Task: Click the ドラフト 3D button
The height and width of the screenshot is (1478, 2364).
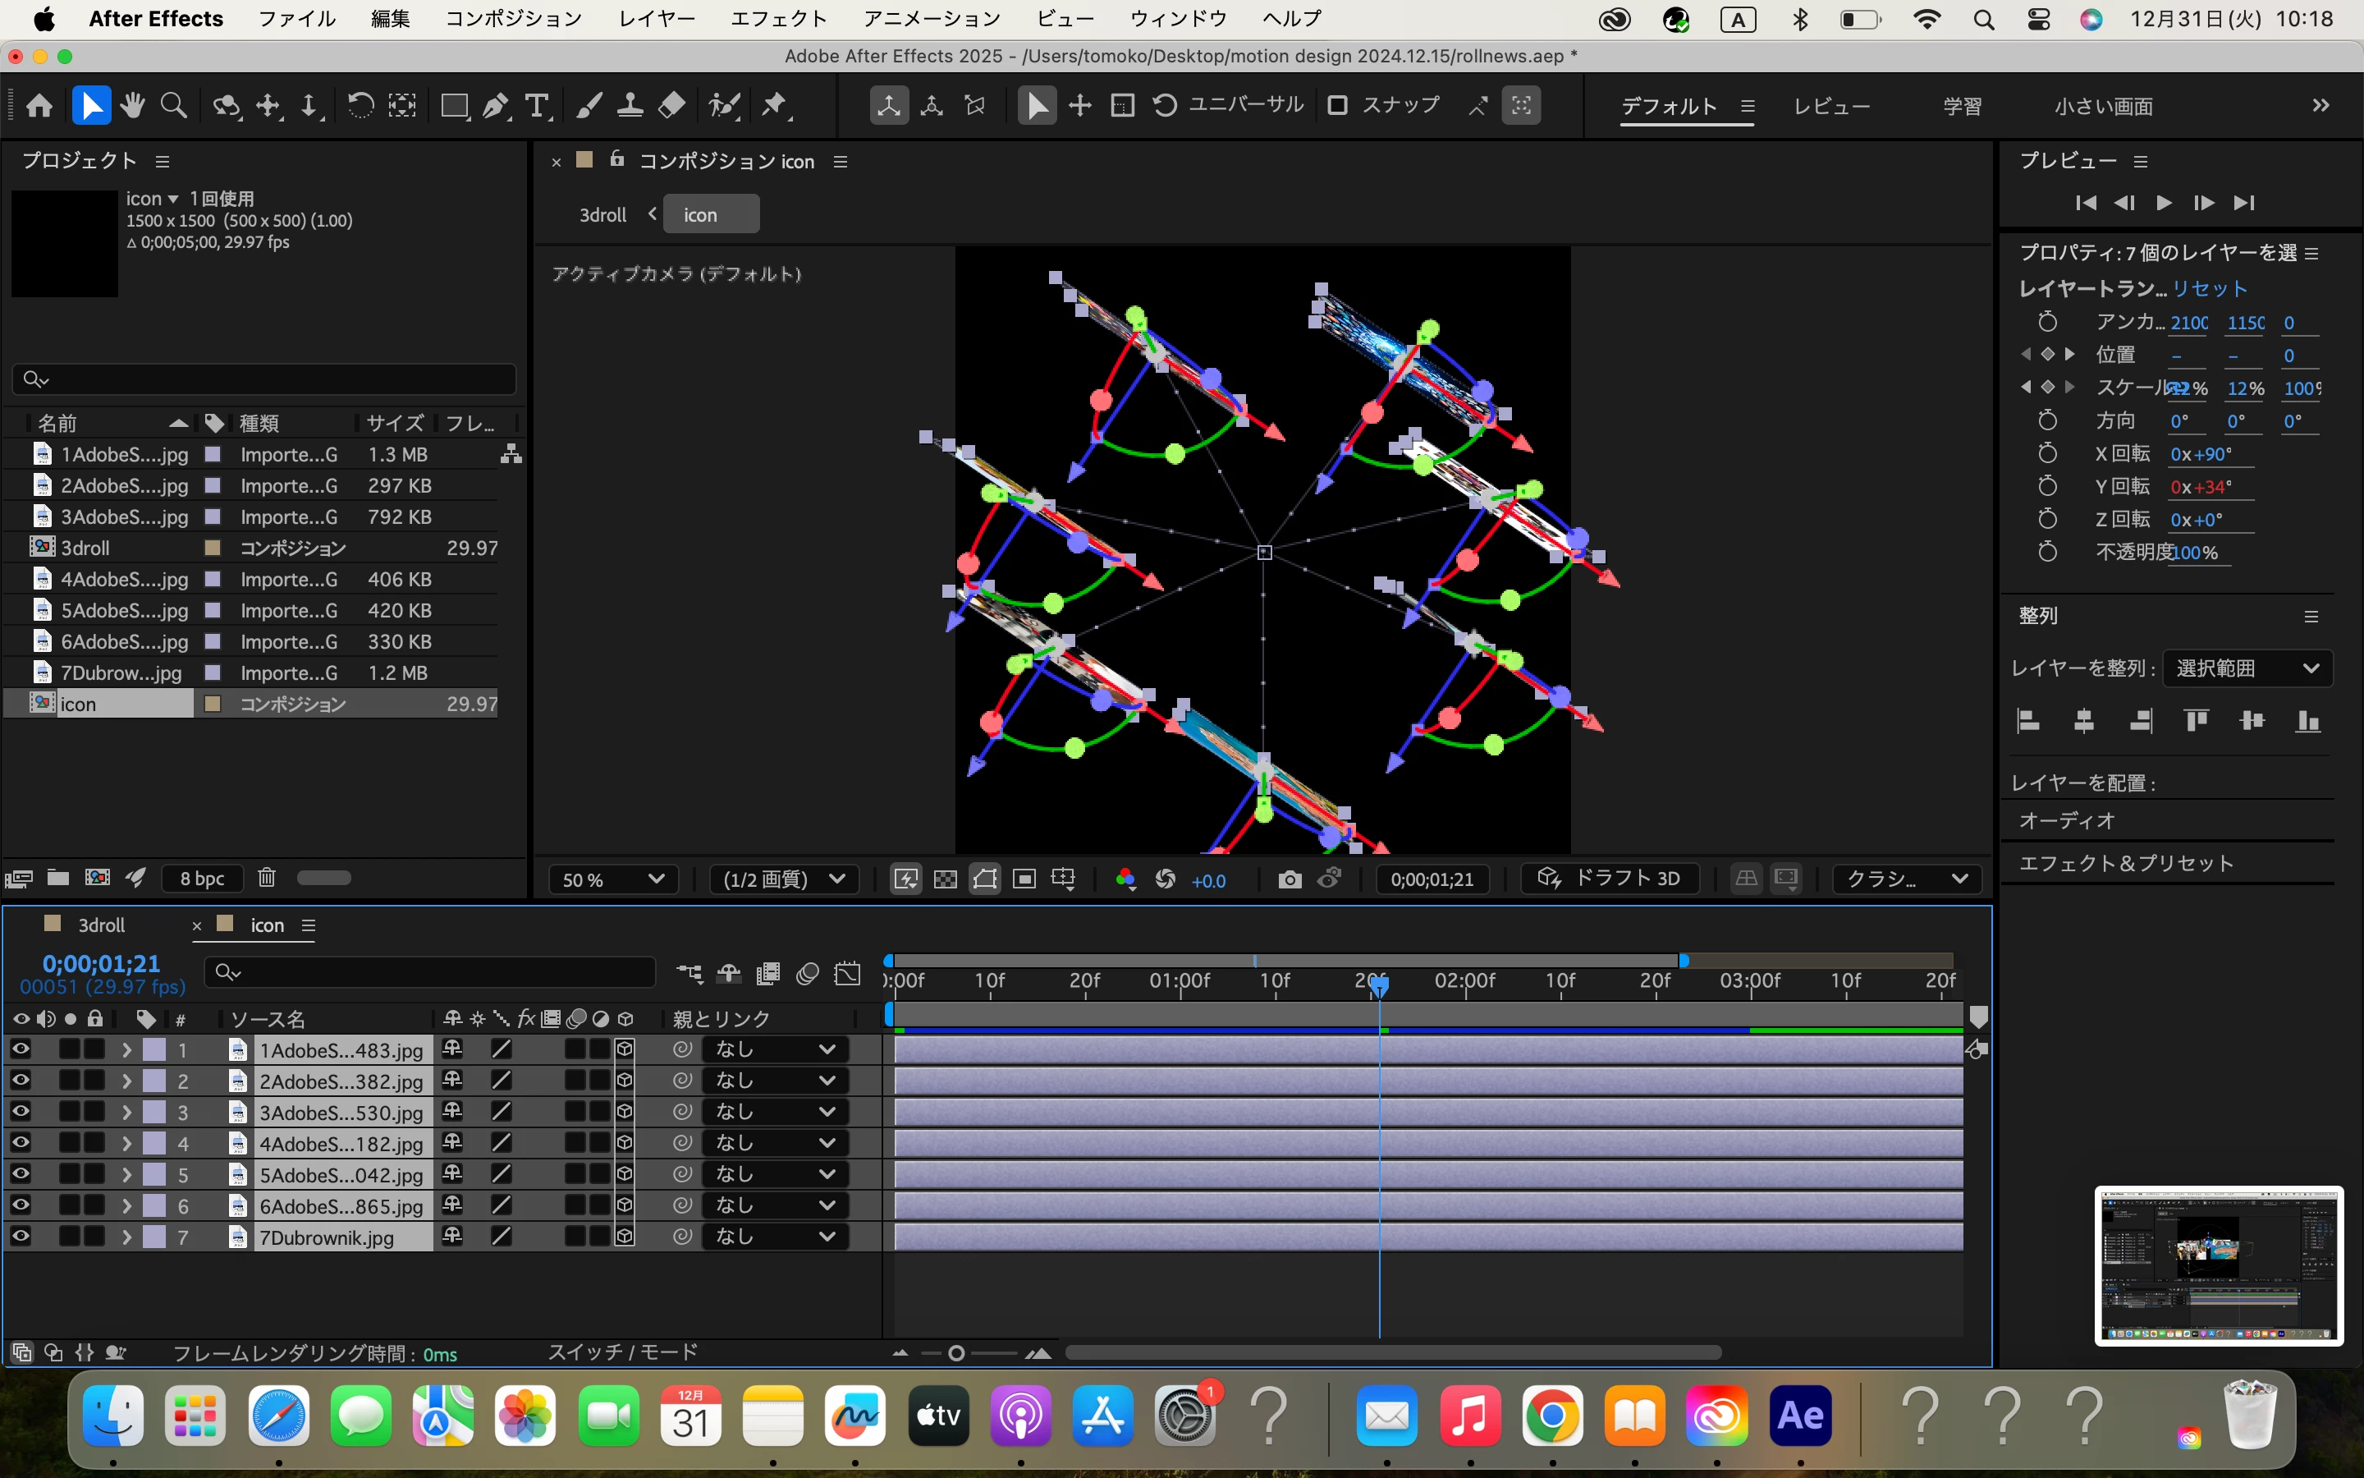Action: coord(1609,879)
